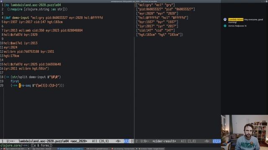This screenshot has height=150, width=268.
Task: Click the result row ["ecl:gry" "ecl" "gry"]
Action: [155, 5]
